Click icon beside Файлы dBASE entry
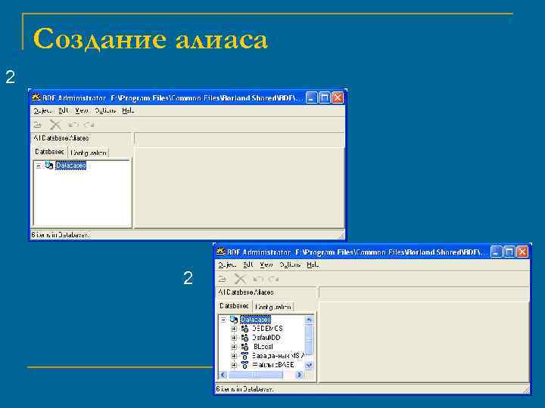The width and height of the screenshot is (545, 408). [x=244, y=365]
